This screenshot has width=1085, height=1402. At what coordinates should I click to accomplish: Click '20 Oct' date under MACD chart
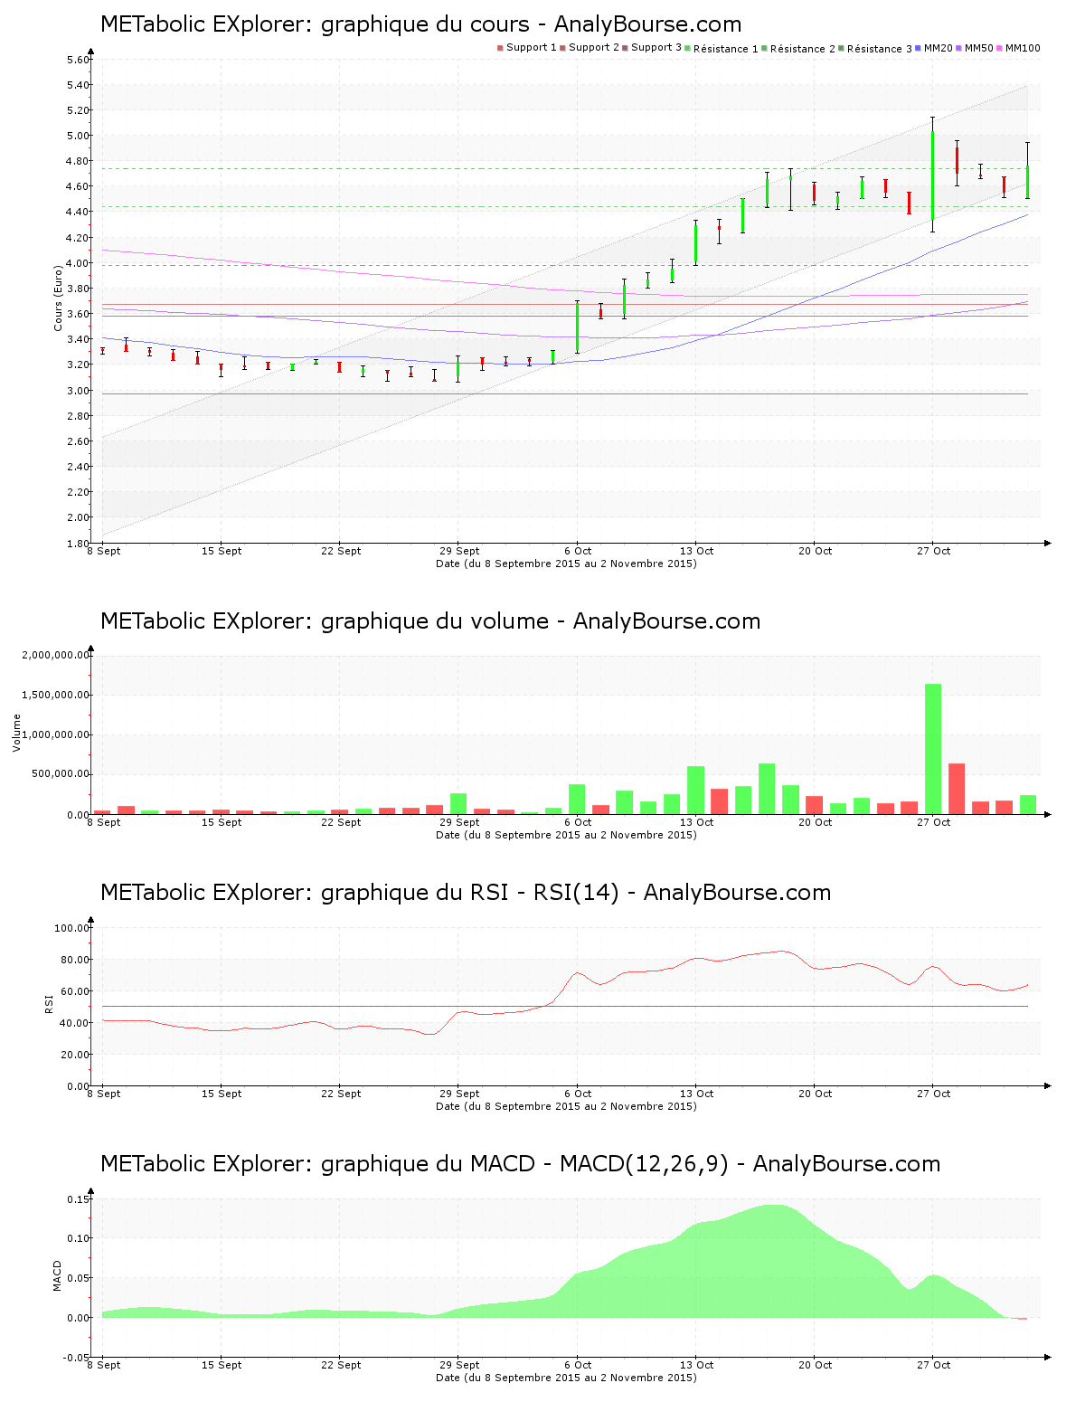[x=816, y=1365]
